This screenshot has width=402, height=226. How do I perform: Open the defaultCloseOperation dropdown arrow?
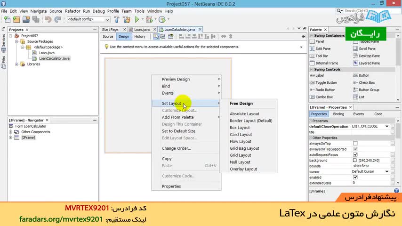(386, 127)
